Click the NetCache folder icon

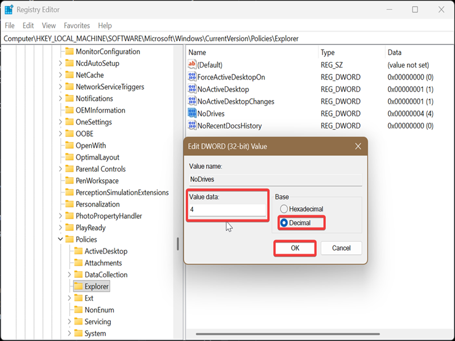point(69,75)
